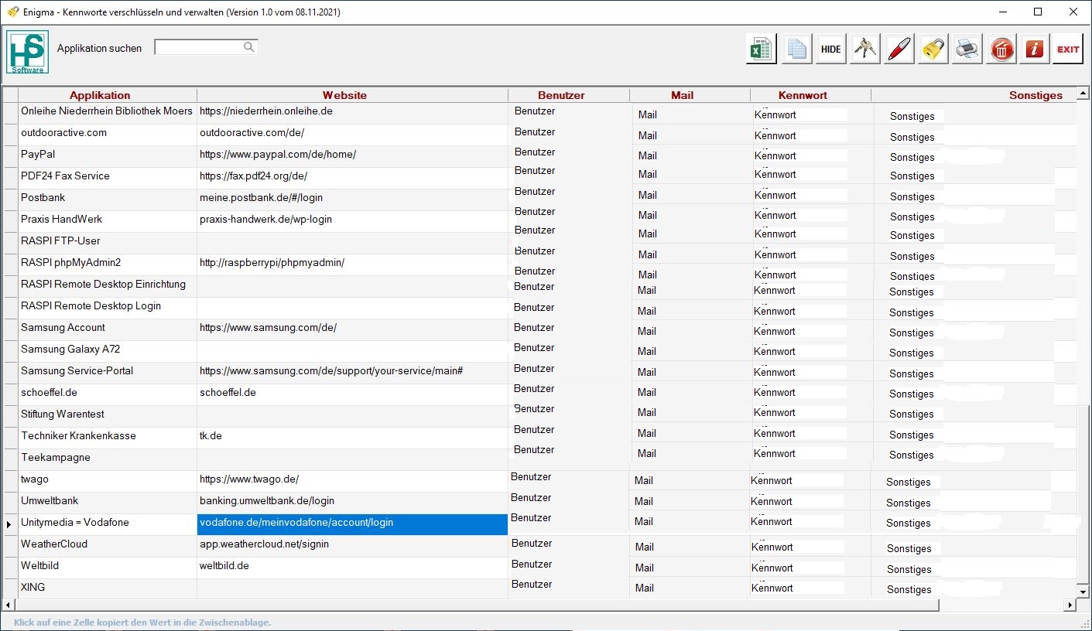Viewport: 1092px width, 631px height.
Task: Click right arrow of horizontal scrollbar
Action: click(1071, 605)
